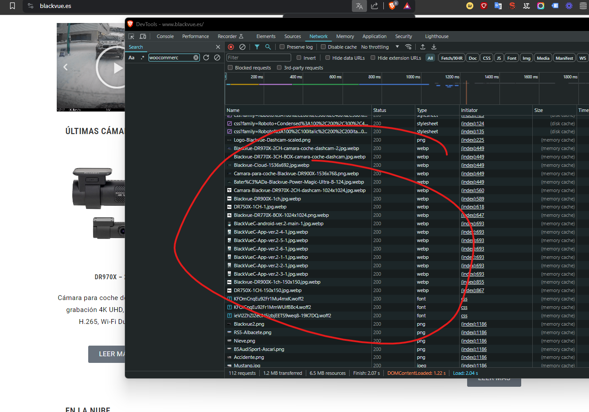The image size is (589, 412).
Task: Click the record network log button
Action: pyautogui.click(x=231, y=47)
